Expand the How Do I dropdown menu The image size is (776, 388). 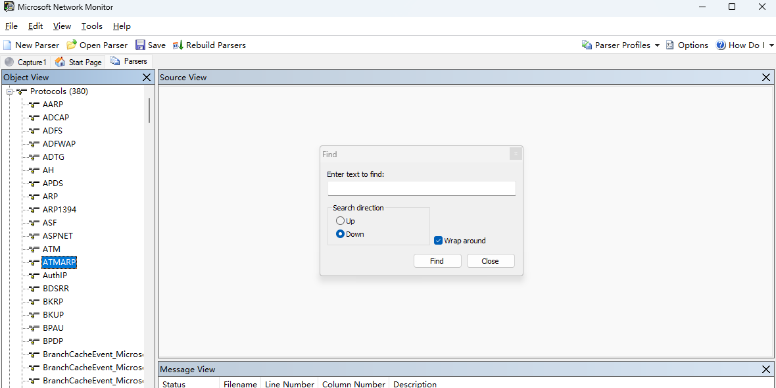772,45
